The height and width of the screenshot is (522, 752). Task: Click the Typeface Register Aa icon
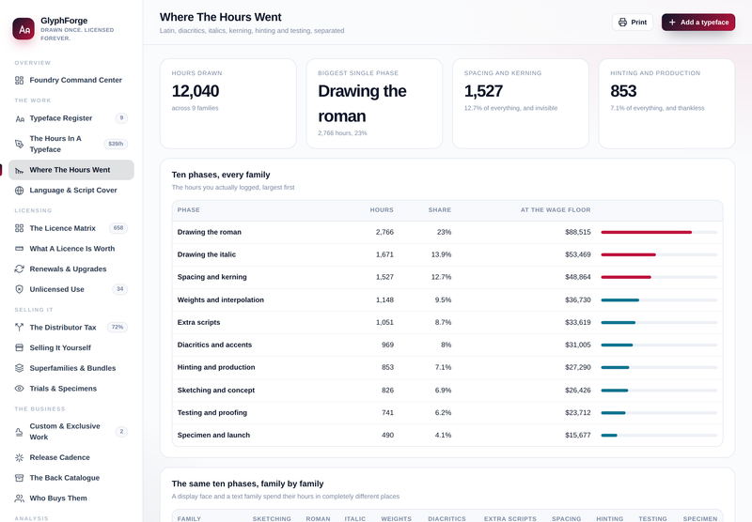point(19,118)
